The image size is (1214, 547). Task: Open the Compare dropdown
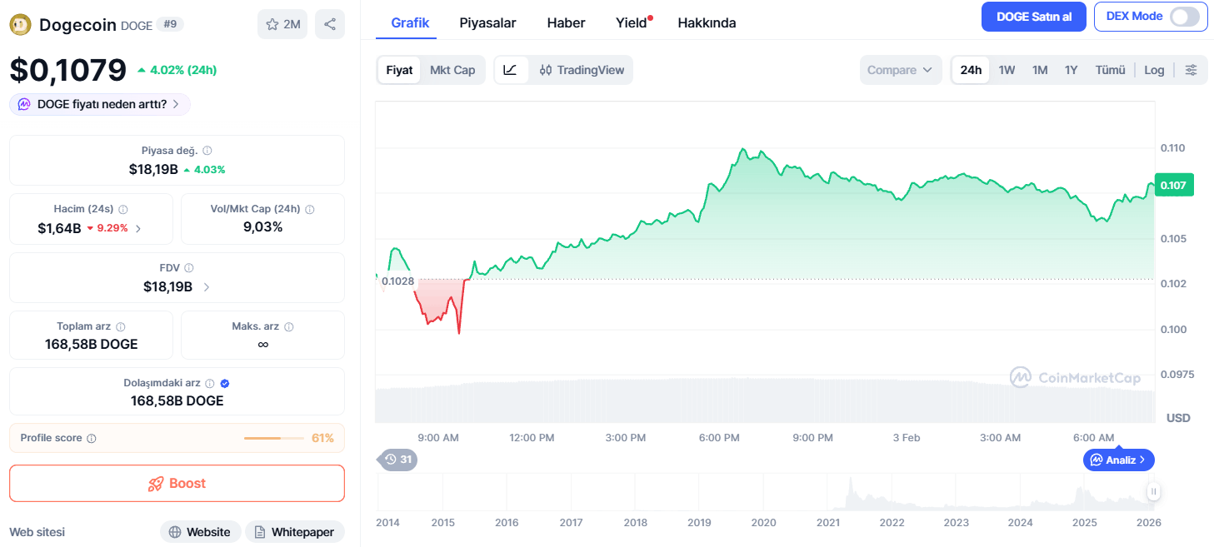pyautogui.click(x=900, y=70)
